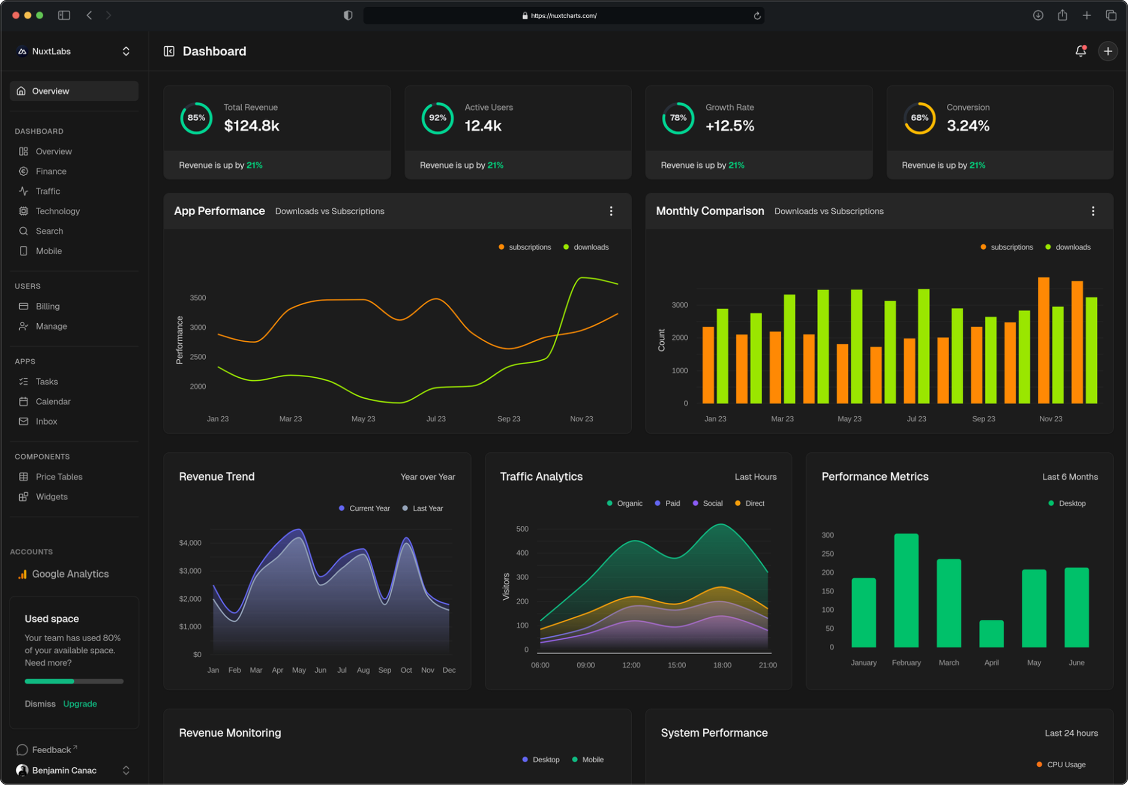Toggle Last Year legend in Revenue Trend
The image size is (1128, 785).
pos(427,508)
